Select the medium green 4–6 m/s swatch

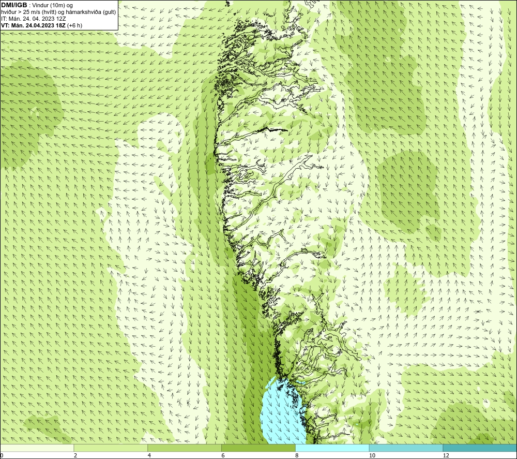coord(185,448)
